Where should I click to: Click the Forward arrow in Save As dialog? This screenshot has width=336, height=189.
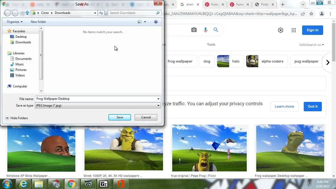coord(15,13)
